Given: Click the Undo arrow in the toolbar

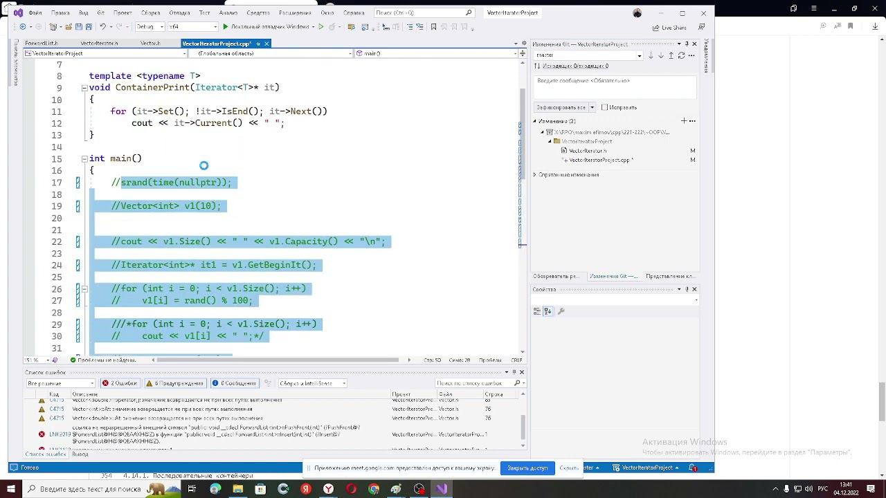Looking at the screenshot, I should click(x=102, y=27).
